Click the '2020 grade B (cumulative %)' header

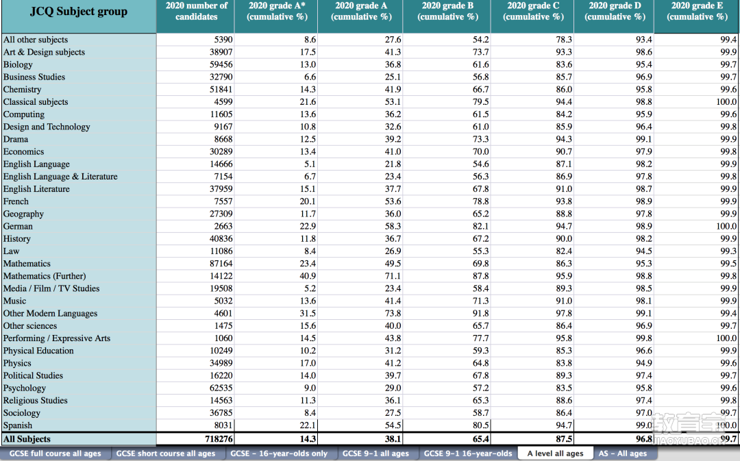point(447,16)
